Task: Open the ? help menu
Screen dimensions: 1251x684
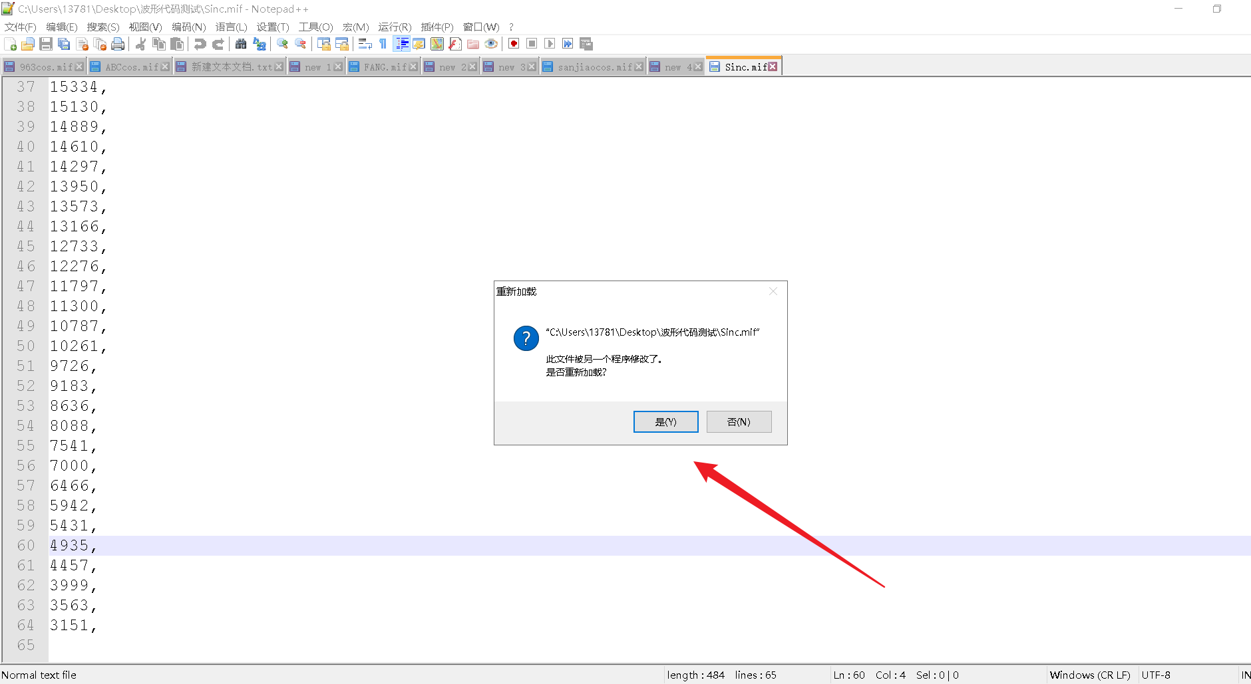Action: tap(511, 27)
